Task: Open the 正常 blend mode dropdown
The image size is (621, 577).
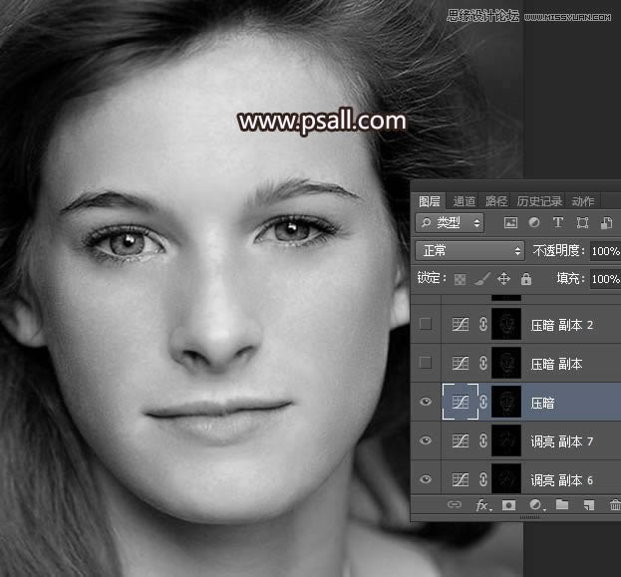Action: coord(468,251)
